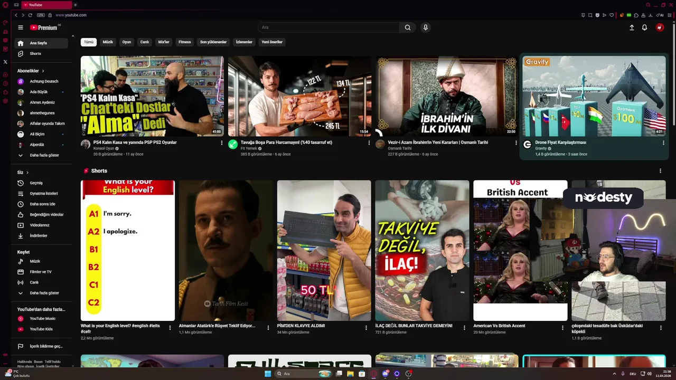676x380 pixels.
Task: Open the notifications bell
Action: (645, 27)
